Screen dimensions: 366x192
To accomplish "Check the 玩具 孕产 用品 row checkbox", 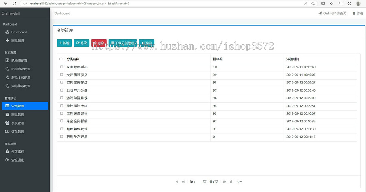I will pyautogui.click(x=61, y=137).
